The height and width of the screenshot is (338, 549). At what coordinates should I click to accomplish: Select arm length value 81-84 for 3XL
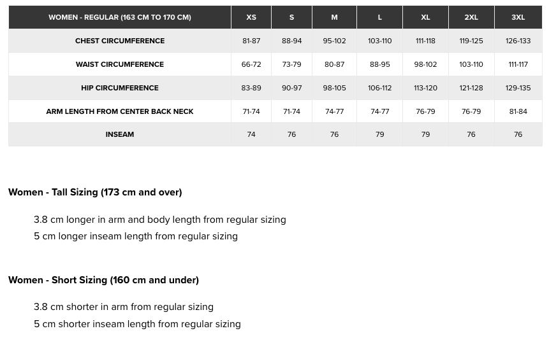(x=518, y=111)
